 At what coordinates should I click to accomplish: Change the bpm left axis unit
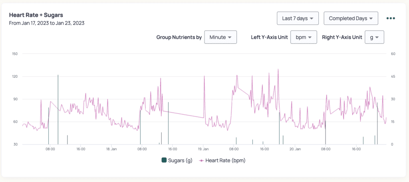(304, 37)
